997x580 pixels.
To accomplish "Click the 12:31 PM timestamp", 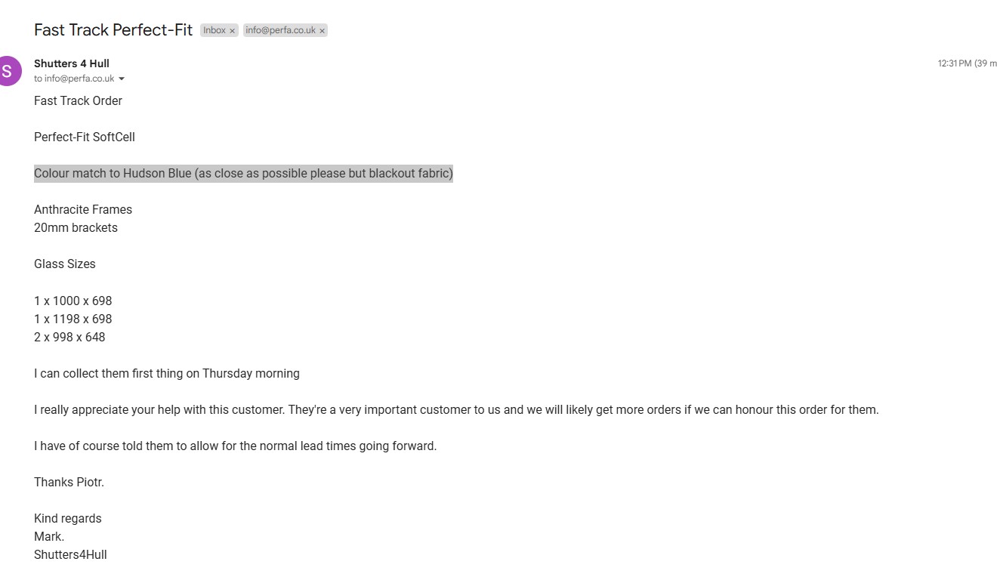I will [x=954, y=63].
